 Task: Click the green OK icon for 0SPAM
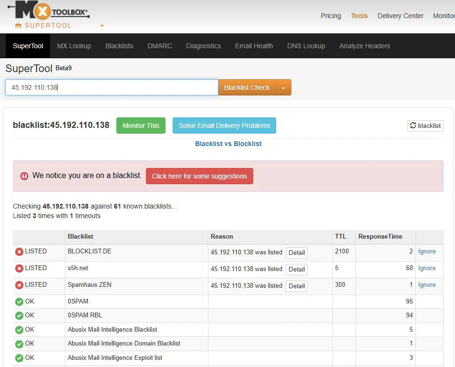tap(19, 302)
